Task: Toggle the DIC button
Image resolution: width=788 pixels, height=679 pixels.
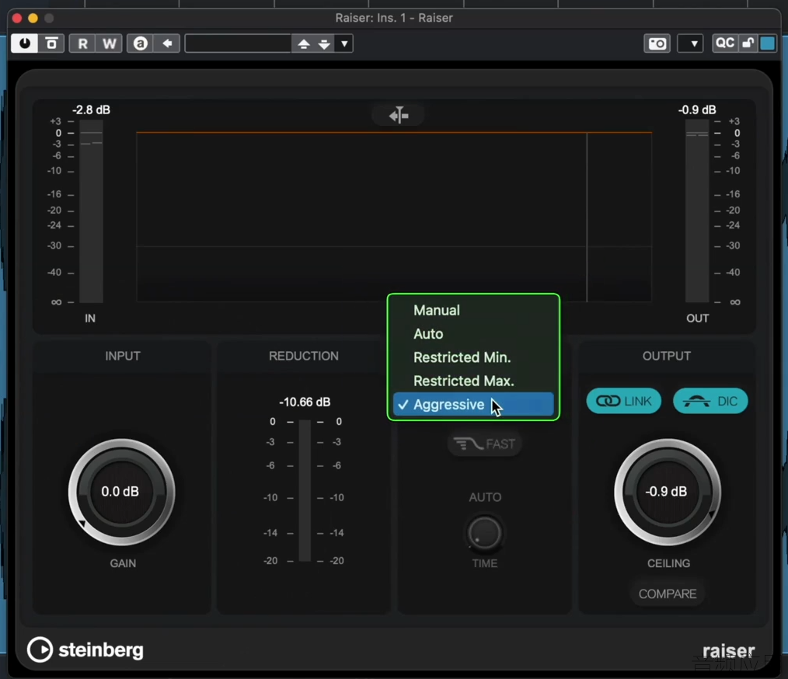Action: 710,402
